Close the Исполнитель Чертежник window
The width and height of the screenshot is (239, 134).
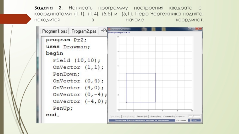tap(199, 28)
